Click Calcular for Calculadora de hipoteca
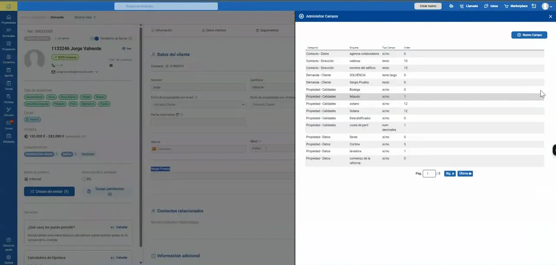Image resolution: width=556 pixels, height=265 pixels. [119, 258]
